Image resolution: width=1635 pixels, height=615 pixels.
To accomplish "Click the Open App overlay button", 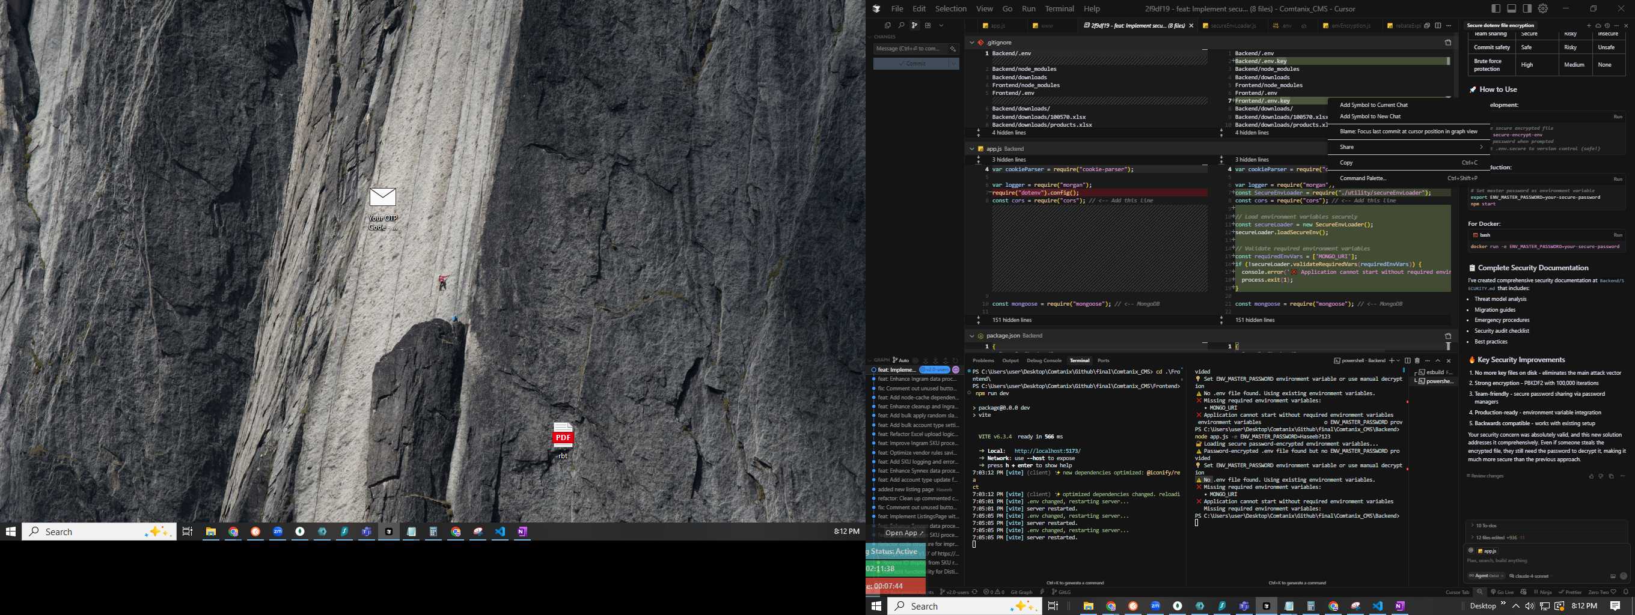I will (x=905, y=533).
